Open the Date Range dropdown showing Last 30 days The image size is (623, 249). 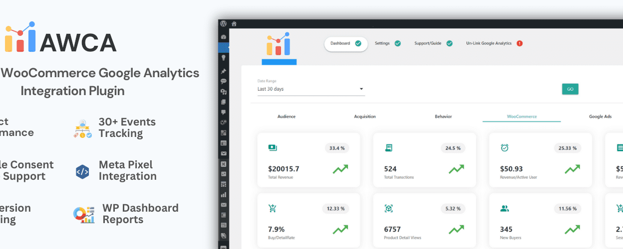pyautogui.click(x=311, y=89)
